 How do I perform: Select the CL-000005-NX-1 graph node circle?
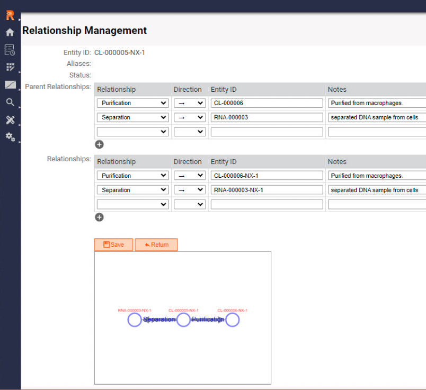point(183,320)
